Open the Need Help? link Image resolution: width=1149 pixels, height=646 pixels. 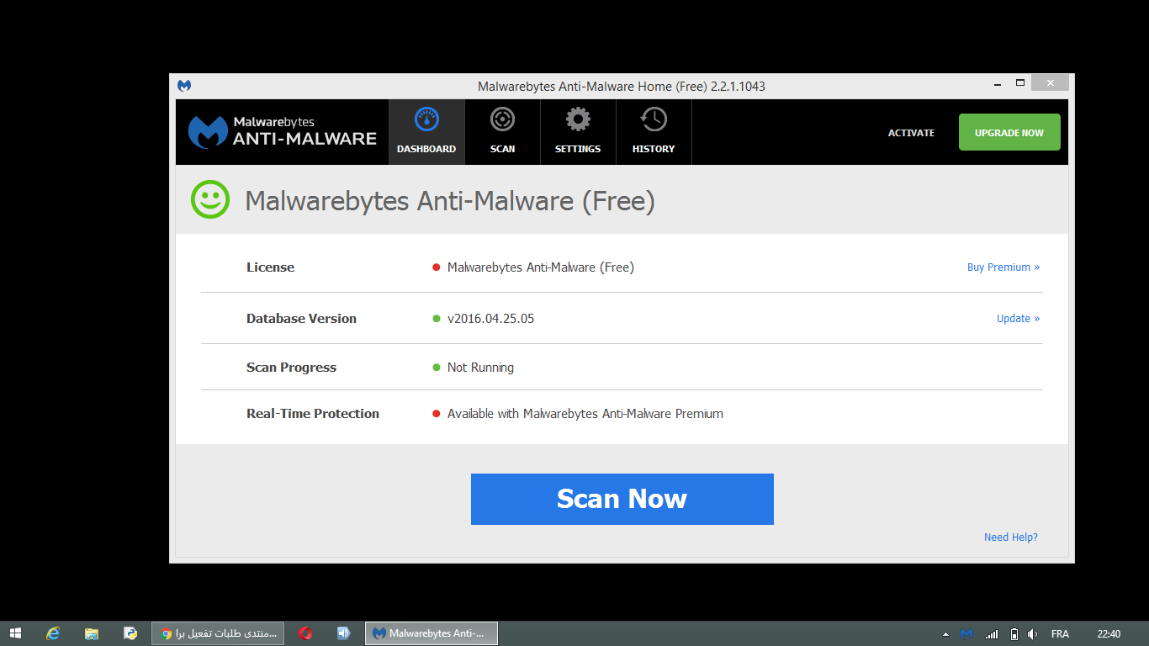coord(1011,537)
